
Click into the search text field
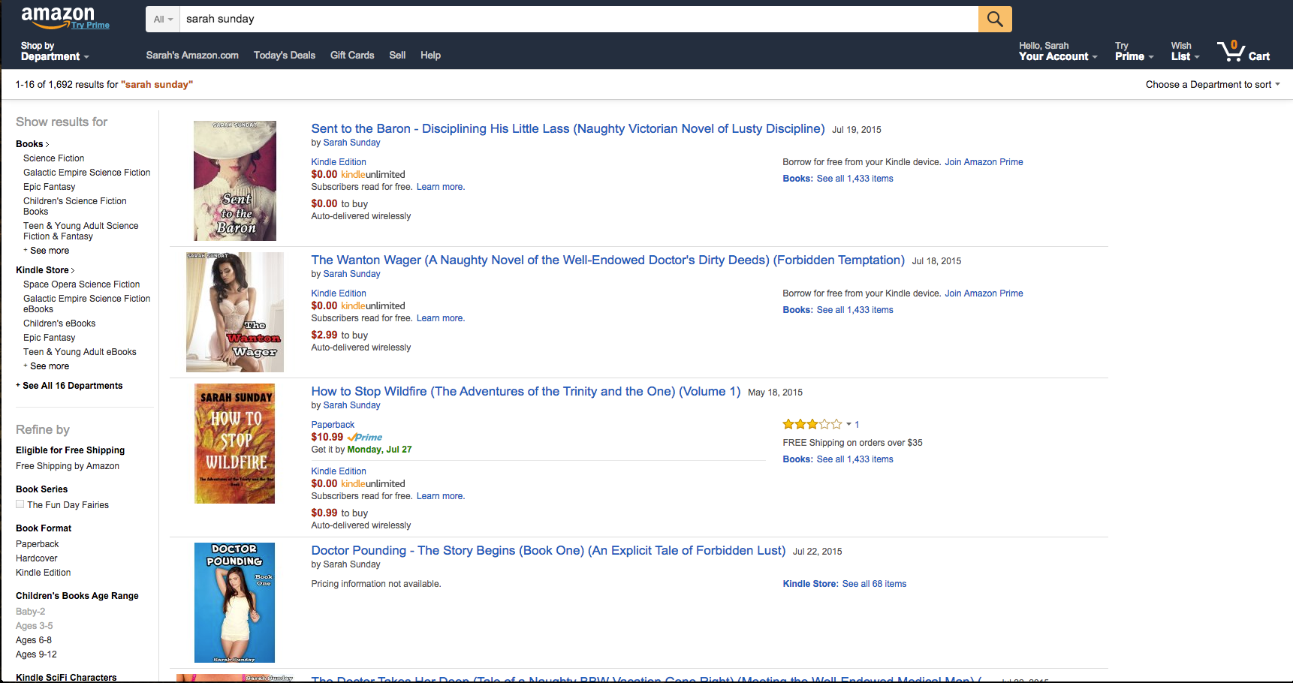579,19
